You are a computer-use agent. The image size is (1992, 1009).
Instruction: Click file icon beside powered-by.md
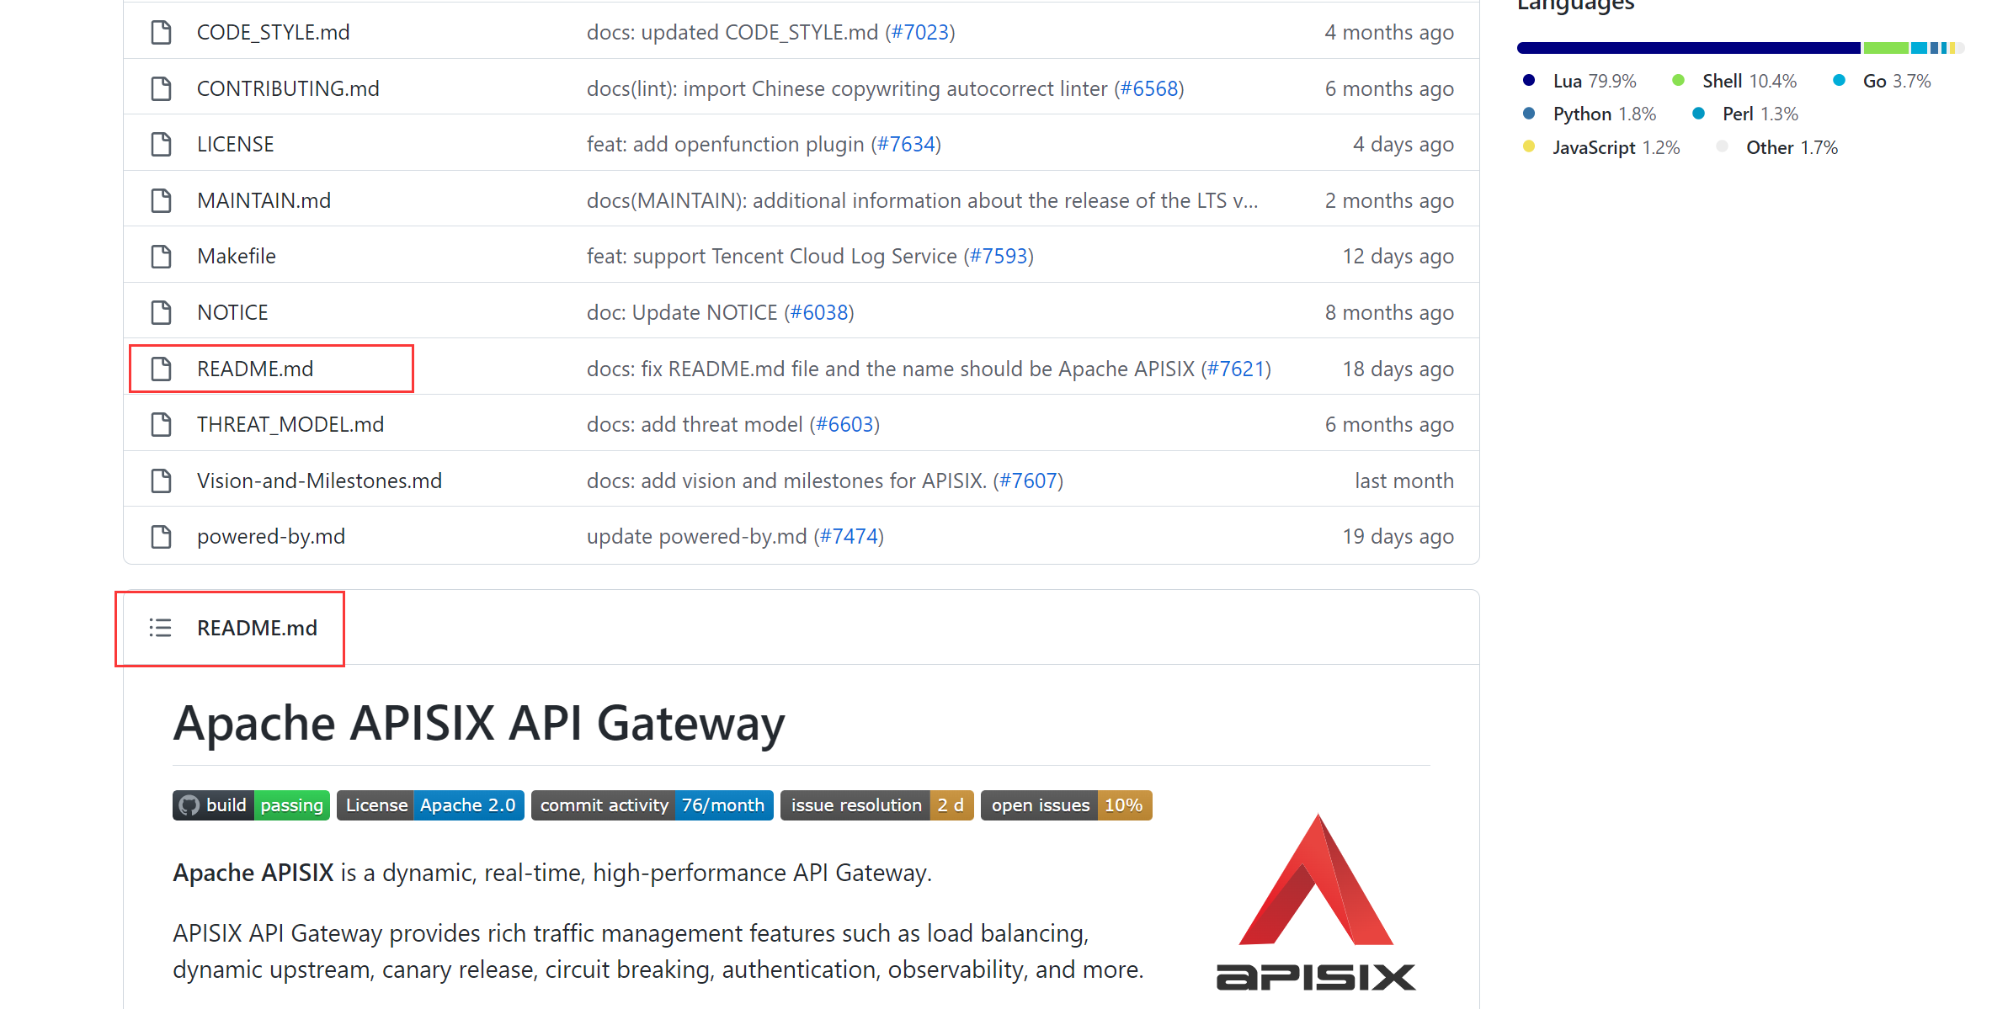tap(161, 537)
